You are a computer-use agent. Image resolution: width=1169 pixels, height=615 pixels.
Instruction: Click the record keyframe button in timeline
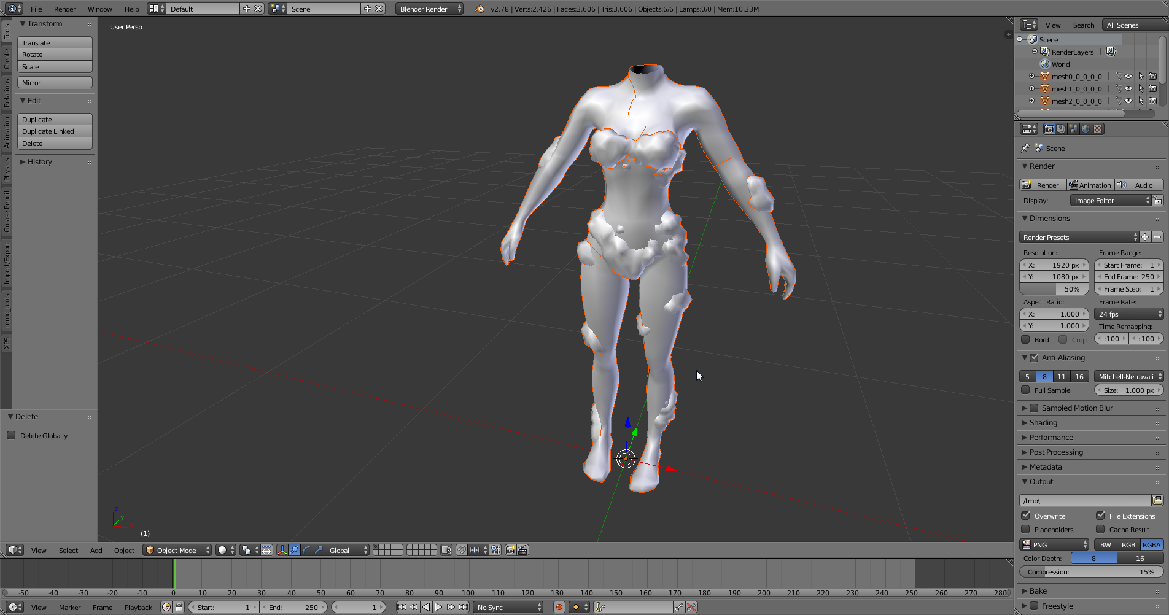559,607
